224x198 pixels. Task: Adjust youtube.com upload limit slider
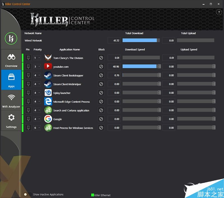pos(214,66)
